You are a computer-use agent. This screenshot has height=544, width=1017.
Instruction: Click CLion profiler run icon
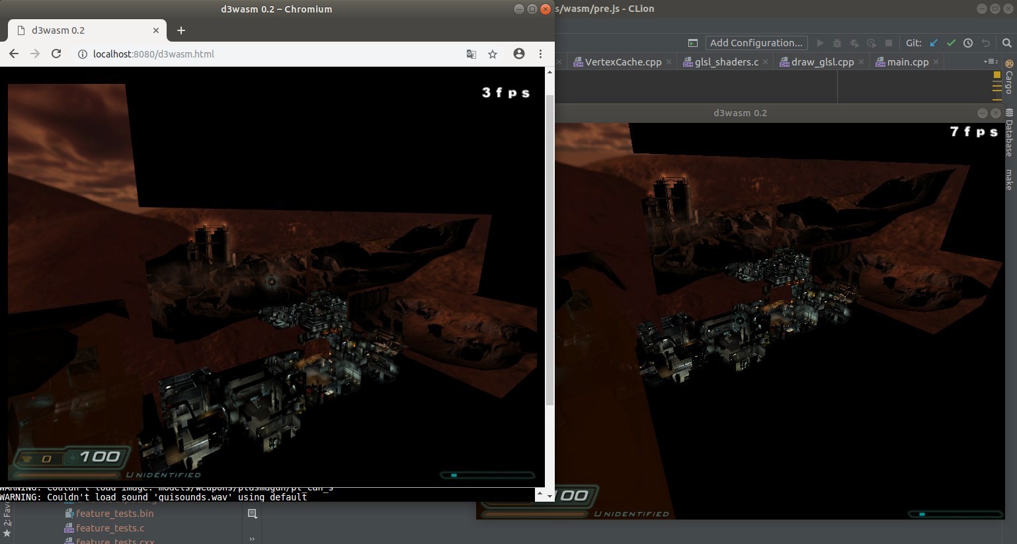[872, 43]
